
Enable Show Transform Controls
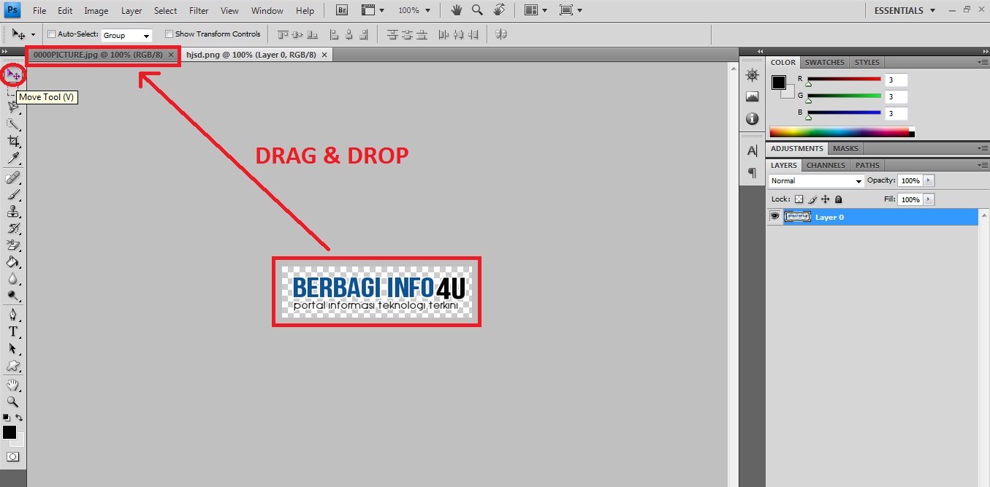coord(170,34)
